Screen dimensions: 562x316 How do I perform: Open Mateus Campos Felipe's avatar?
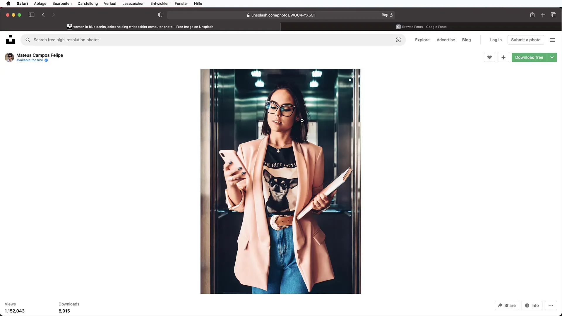tap(9, 57)
